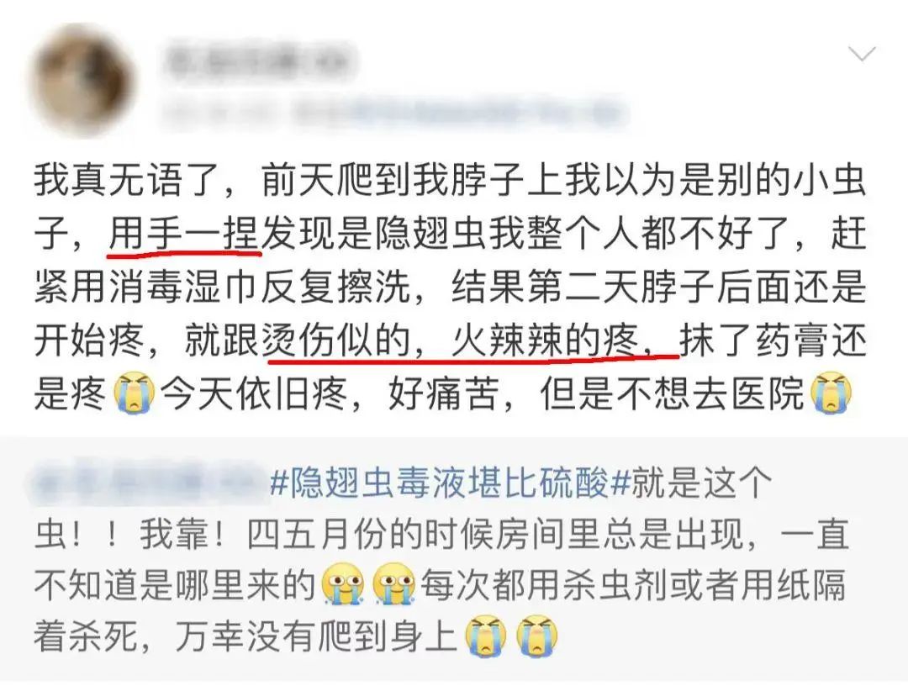
Task: Open the gray quoted repost block
Action: tap(454, 559)
